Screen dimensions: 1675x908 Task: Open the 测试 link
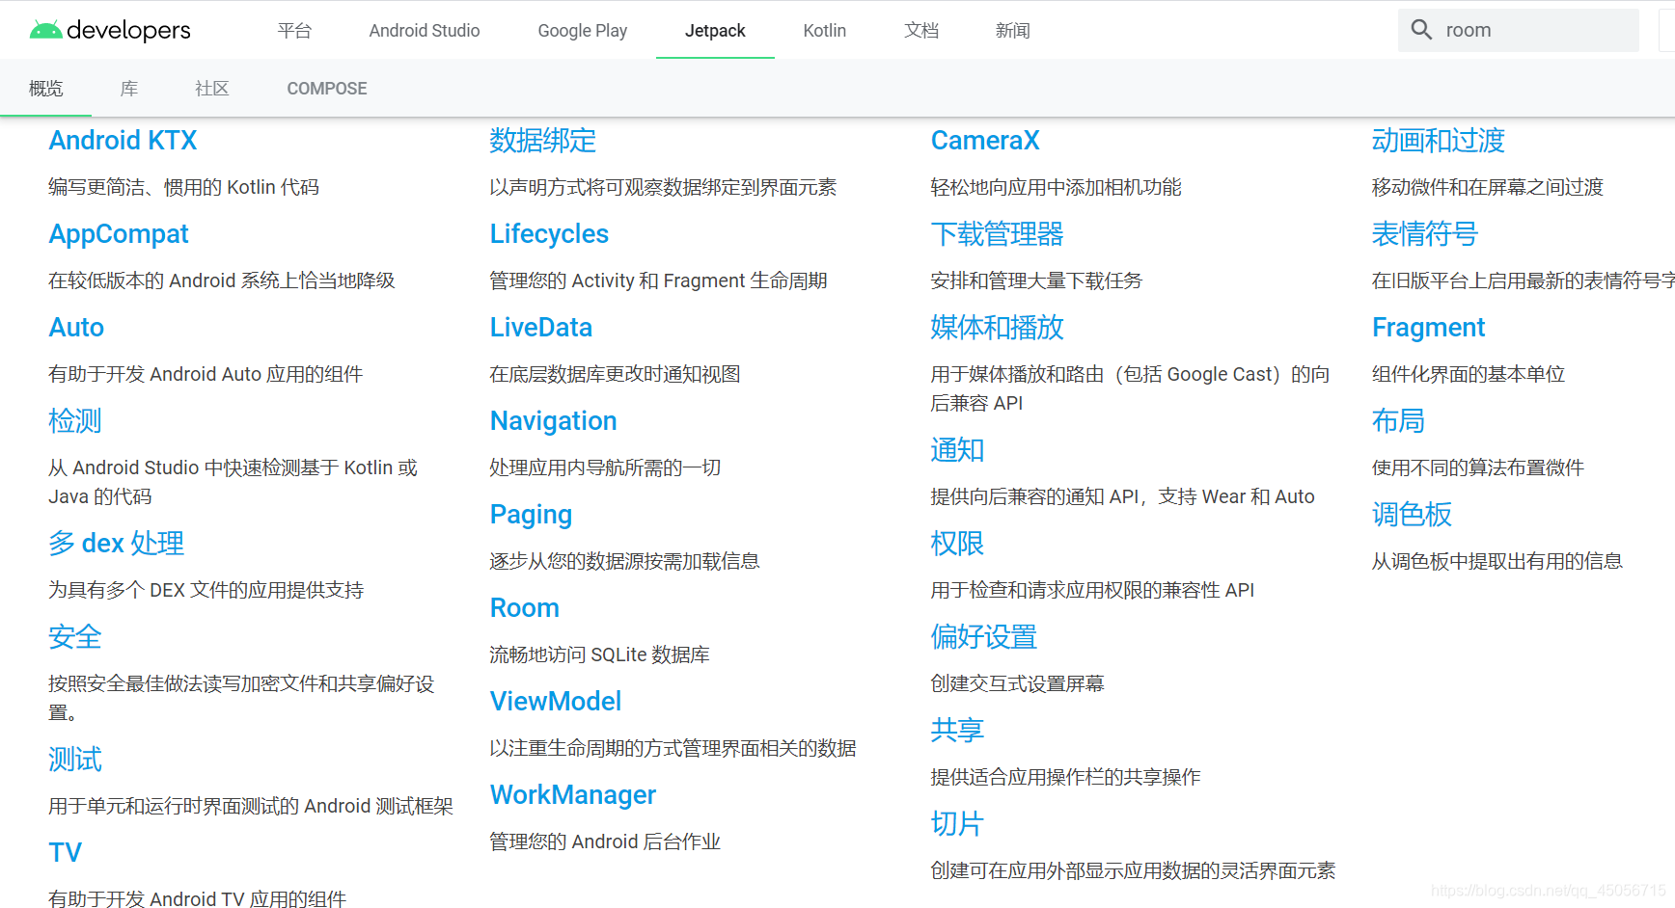(x=75, y=760)
